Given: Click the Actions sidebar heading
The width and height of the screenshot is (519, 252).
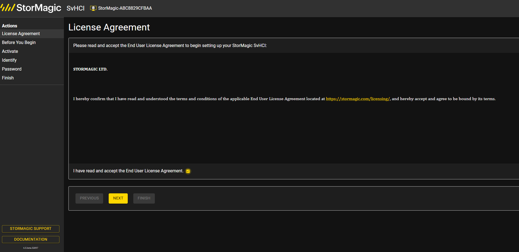Looking at the screenshot, I should pos(10,26).
